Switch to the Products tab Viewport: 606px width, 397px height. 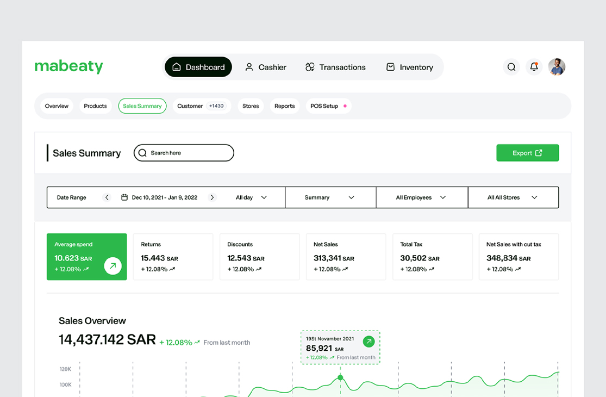(95, 106)
